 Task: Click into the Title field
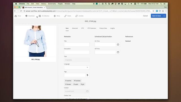[77, 44]
